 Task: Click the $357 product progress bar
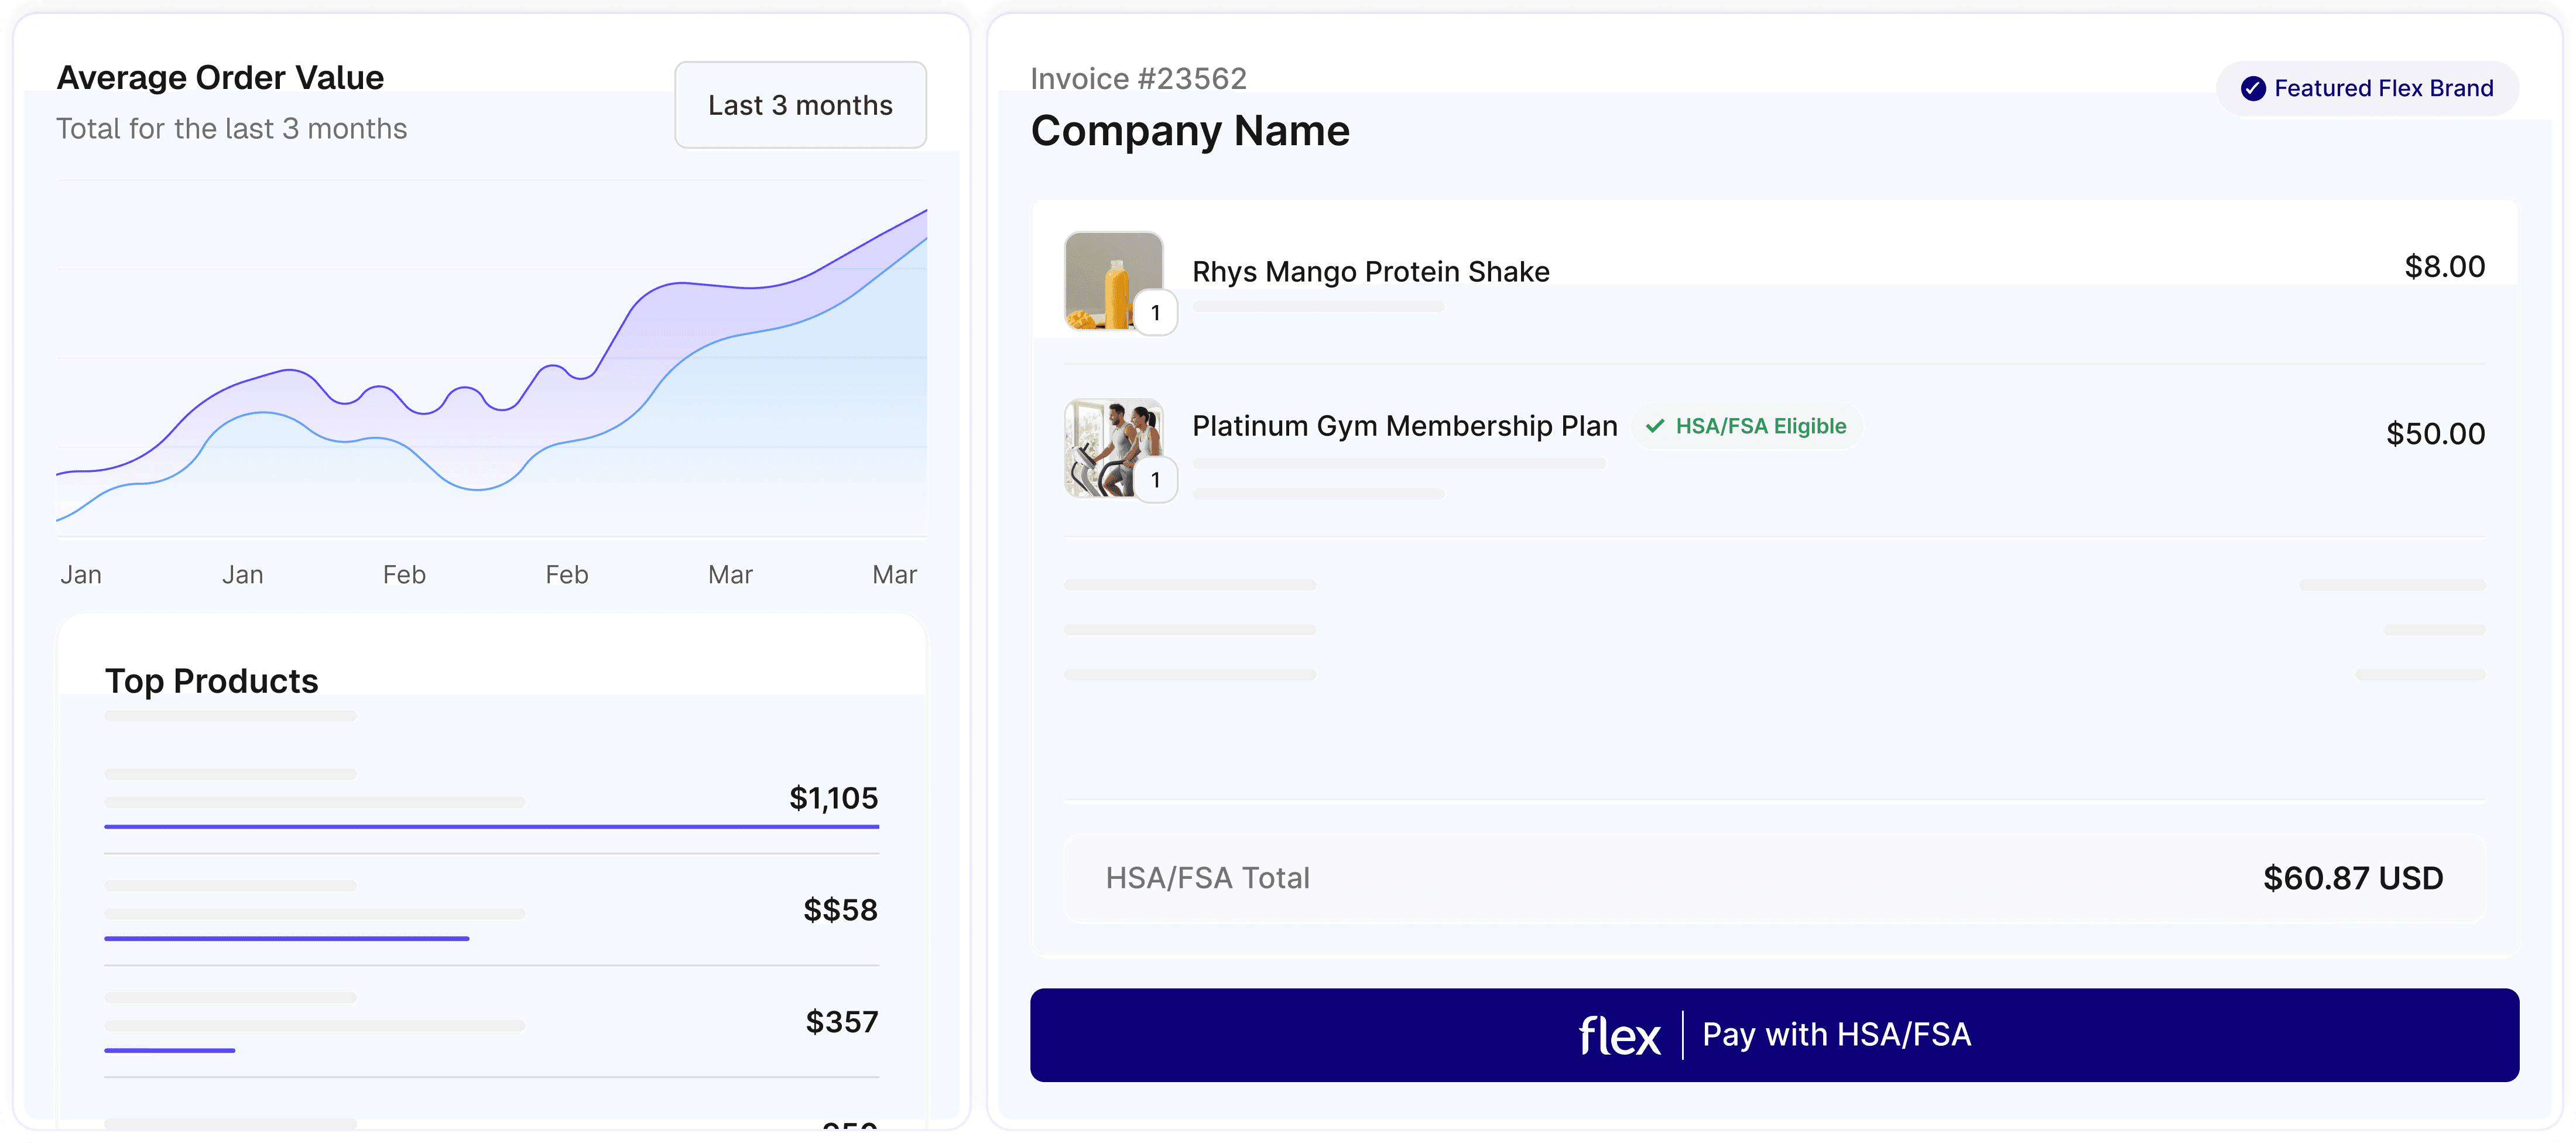coord(169,1050)
